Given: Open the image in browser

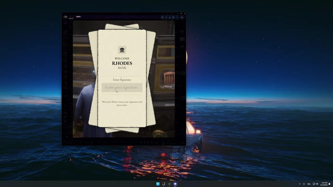Looking at the screenshot, I should coord(173,17).
